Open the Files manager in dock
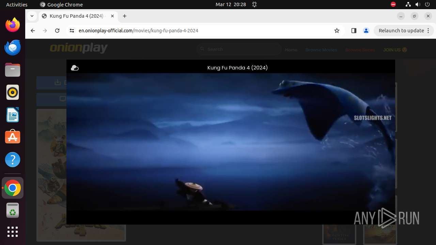 tap(13, 70)
